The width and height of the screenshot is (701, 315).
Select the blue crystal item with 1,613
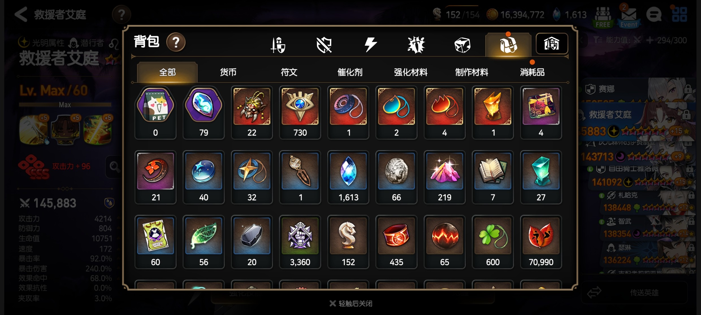[348, 177]
